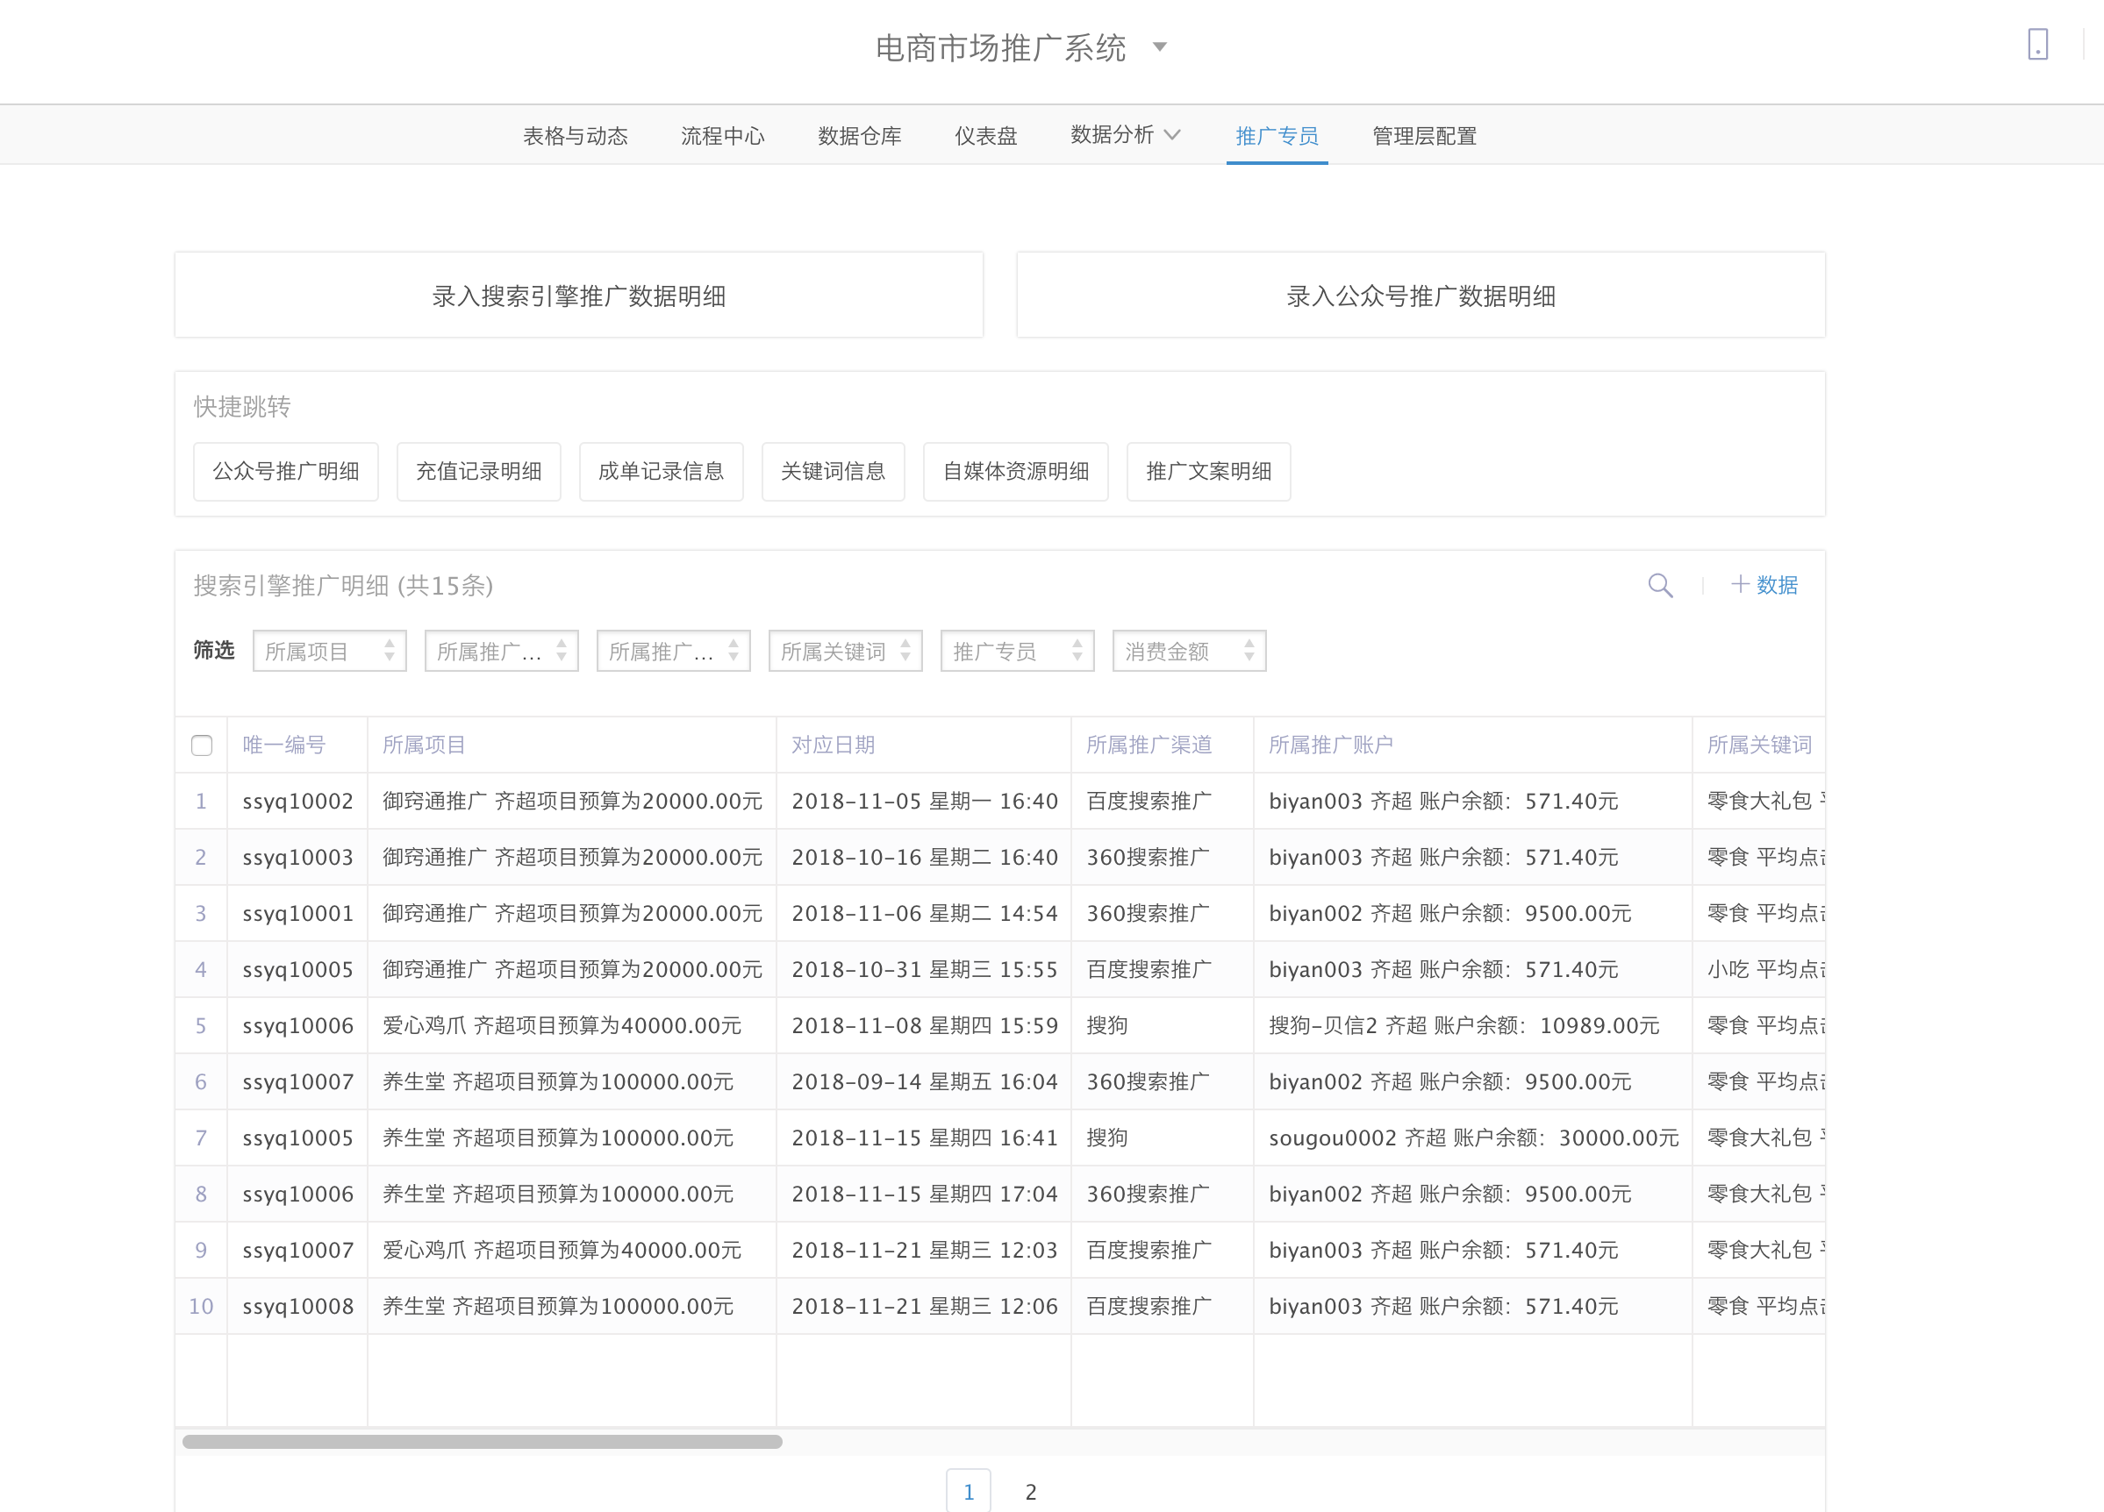Open the 数据分析 menu
This screenshot has height=1512, width=2104.
pyautogui.click(x=1126, y=135)
